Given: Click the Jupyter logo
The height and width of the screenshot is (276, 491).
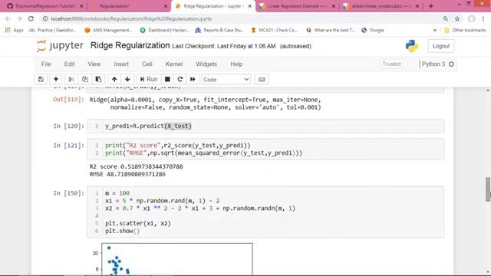Looking at the screenshot, I should point(60,46).
